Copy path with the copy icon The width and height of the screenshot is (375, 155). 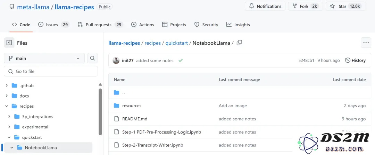coord(239,43)
